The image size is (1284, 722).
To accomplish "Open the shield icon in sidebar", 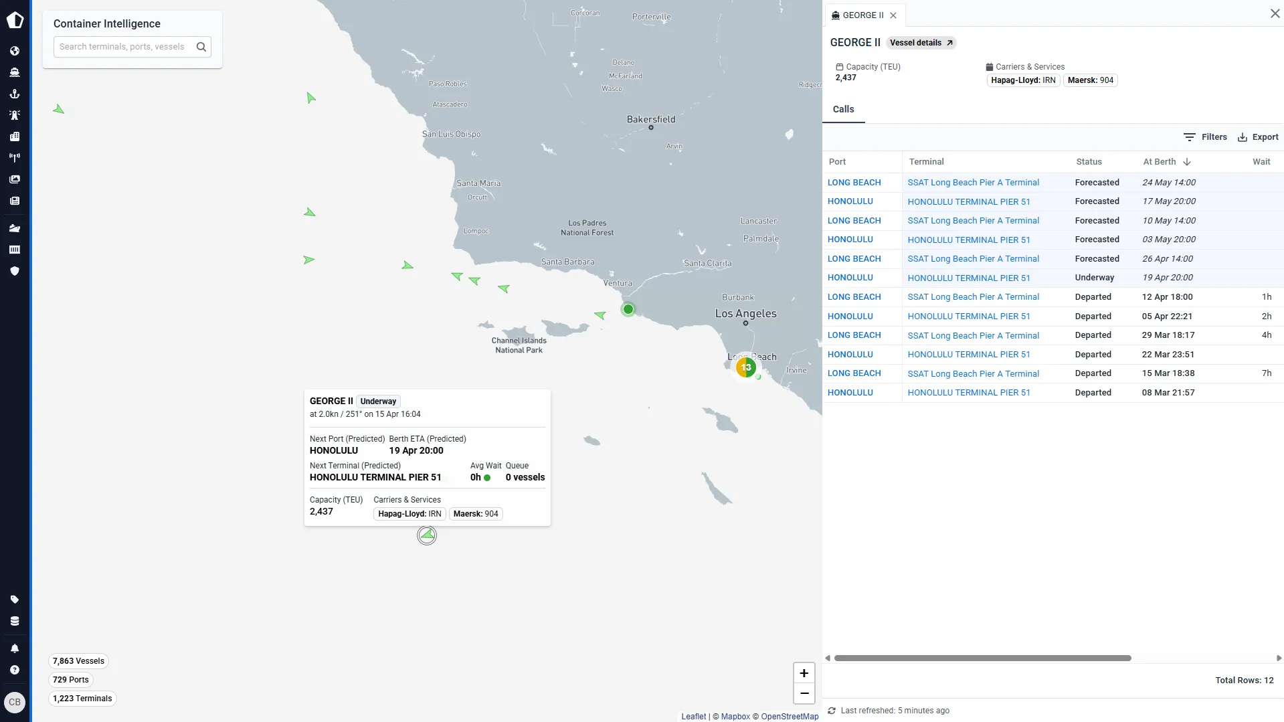I will point(15,271).
